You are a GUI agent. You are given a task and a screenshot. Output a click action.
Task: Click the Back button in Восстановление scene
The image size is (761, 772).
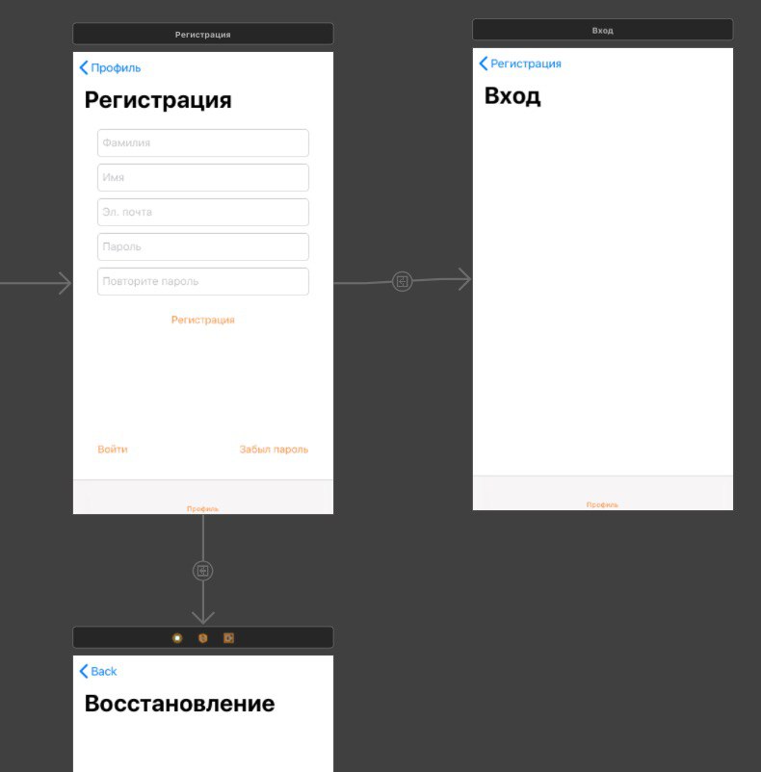click(x=98, y=671)
